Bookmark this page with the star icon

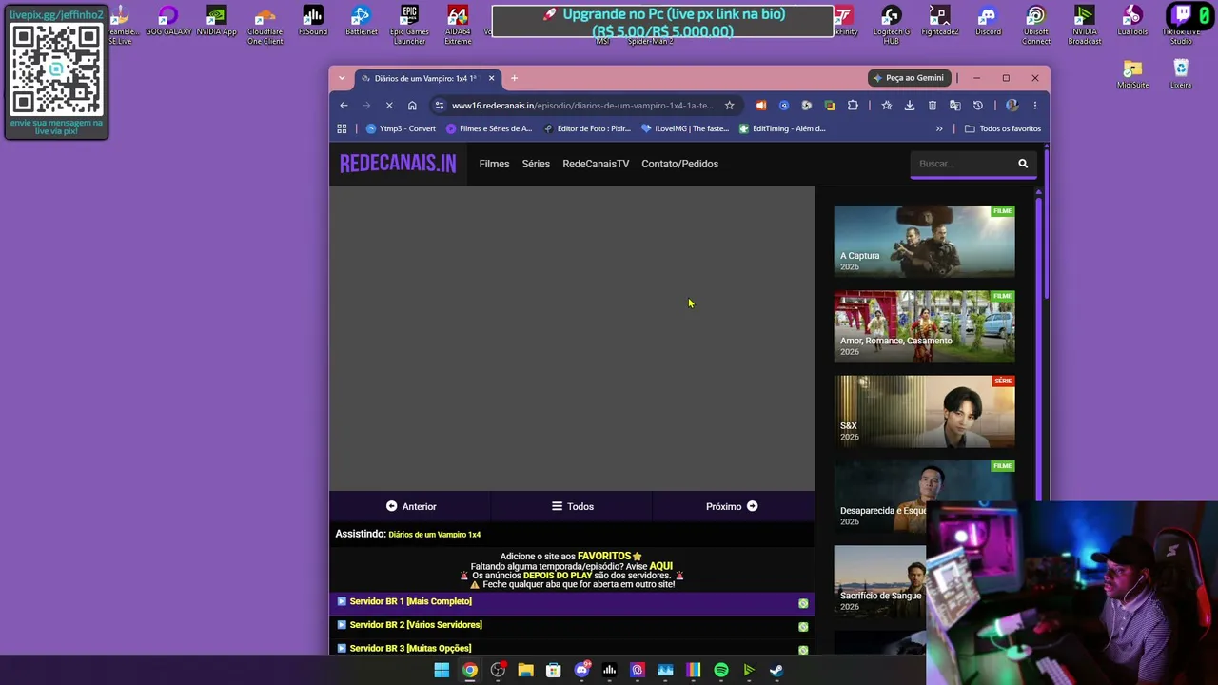729,106
